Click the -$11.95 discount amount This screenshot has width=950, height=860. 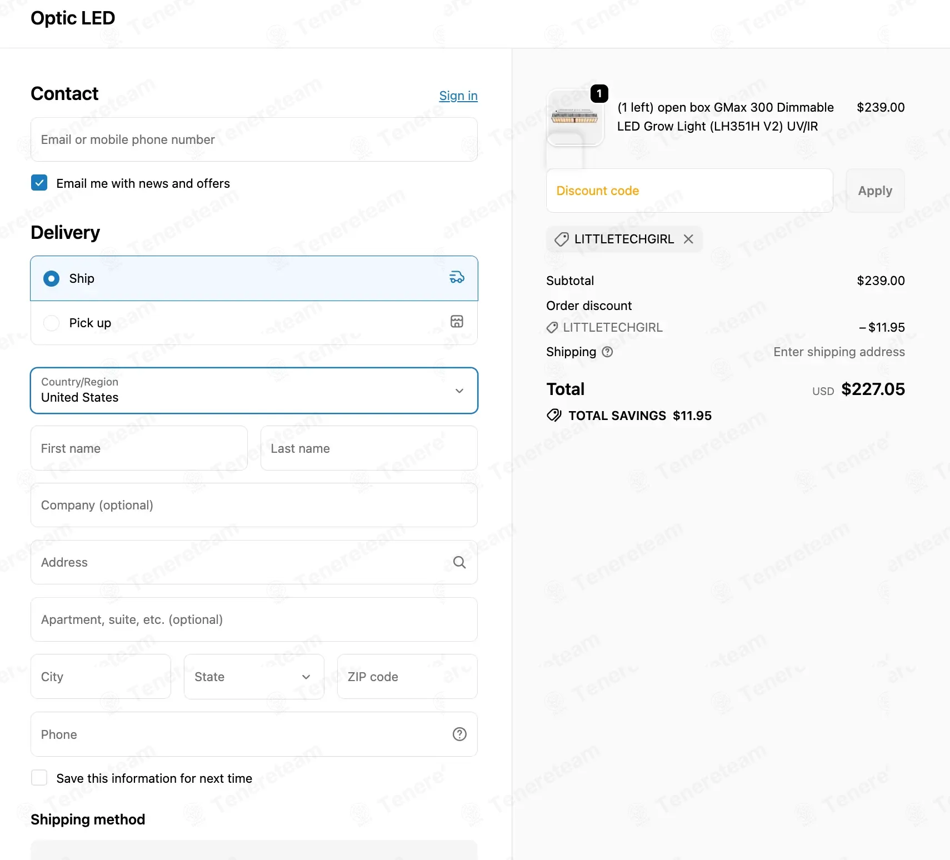(x=882, y=327)
